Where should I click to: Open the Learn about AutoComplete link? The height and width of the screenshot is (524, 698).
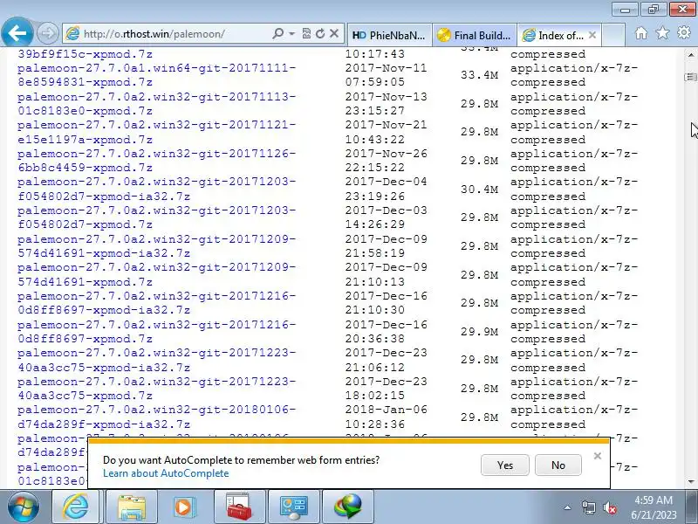[x=166, y=473]
